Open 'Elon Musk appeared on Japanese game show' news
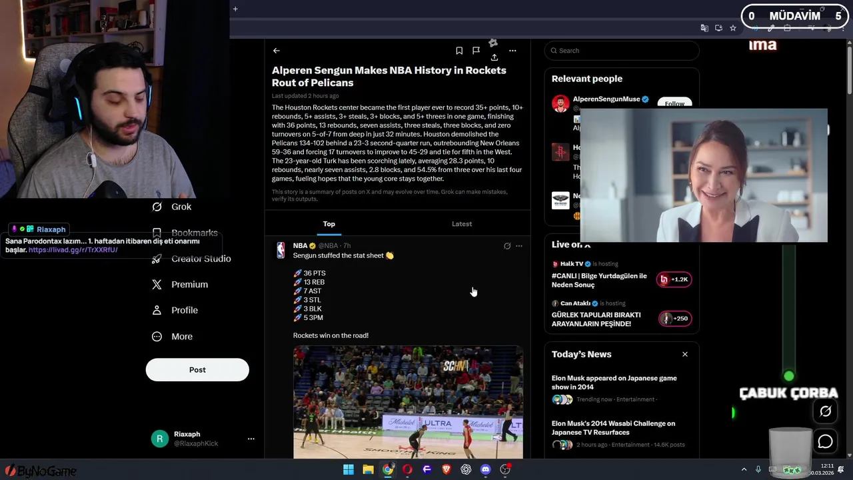The image size is (853, 480). point(614,383)
